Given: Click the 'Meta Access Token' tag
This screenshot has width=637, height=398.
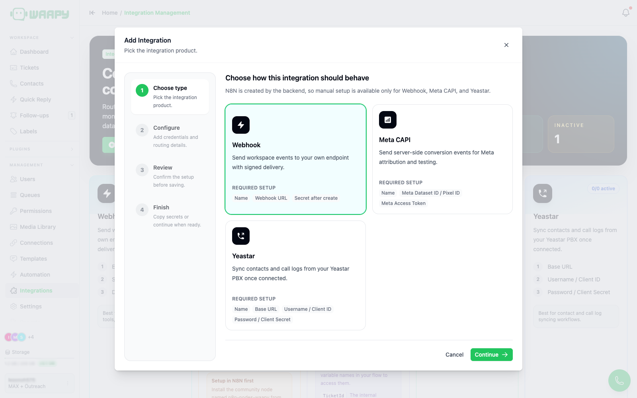Looking at the screenshot, I should [x=403, y=203].
